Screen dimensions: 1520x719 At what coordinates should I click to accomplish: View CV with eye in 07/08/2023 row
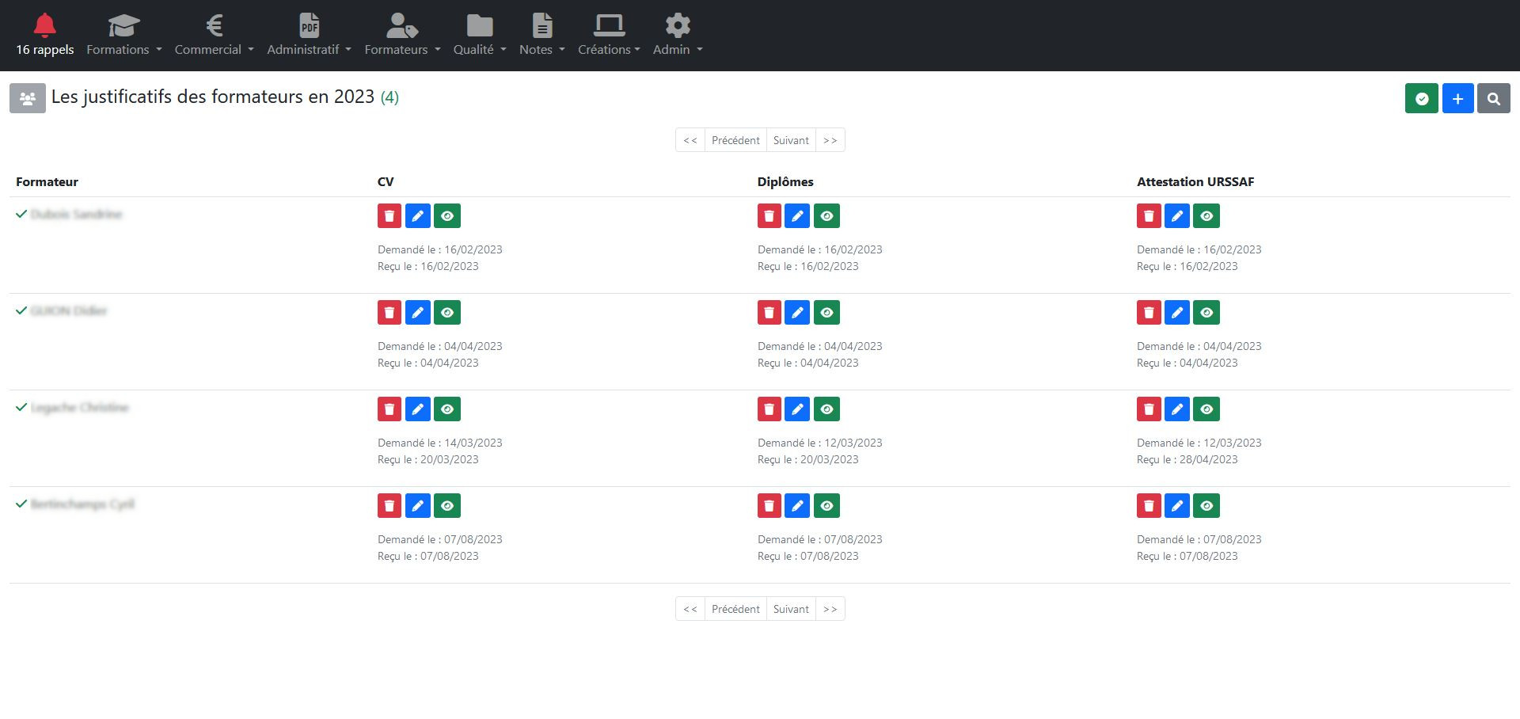447,506
